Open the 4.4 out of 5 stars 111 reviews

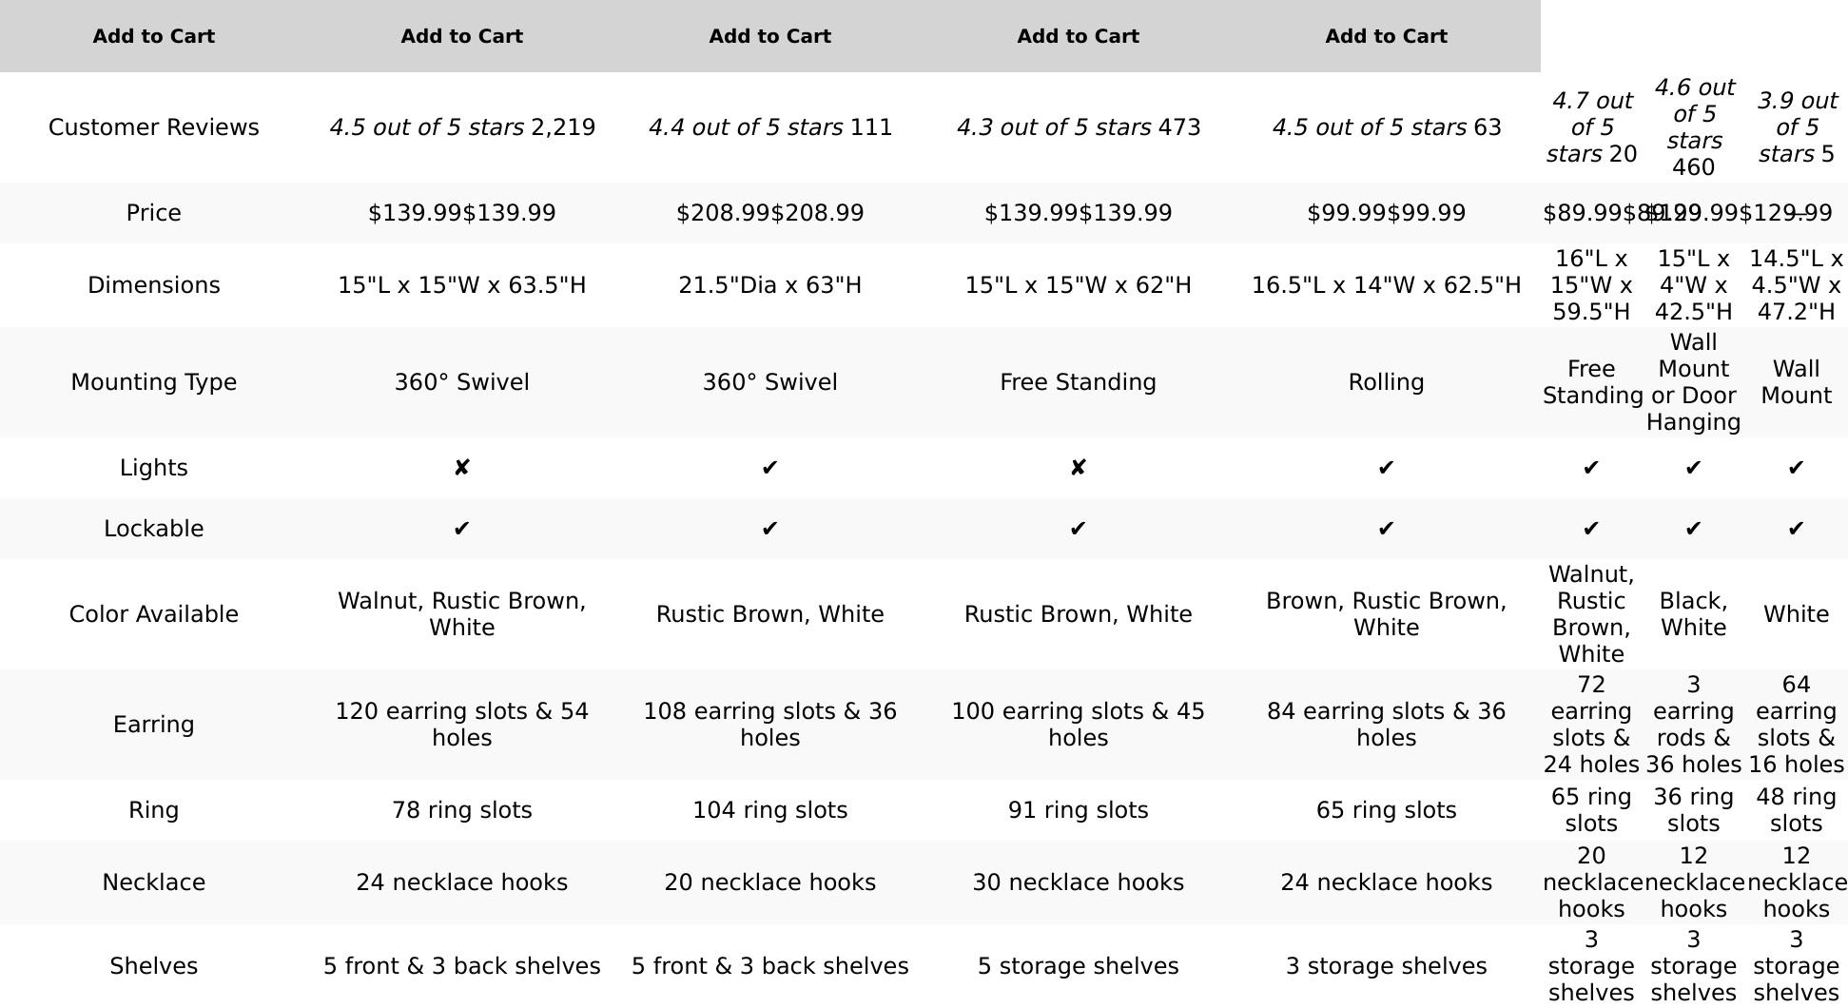tap(770, 127)
